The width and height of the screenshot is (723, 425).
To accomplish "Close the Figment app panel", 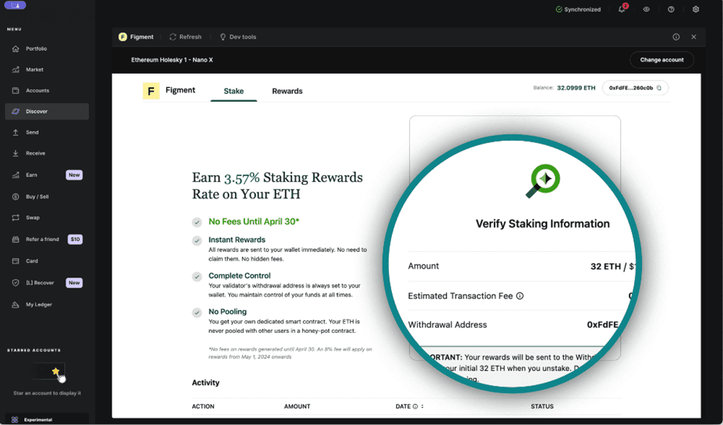I will 694,37.
